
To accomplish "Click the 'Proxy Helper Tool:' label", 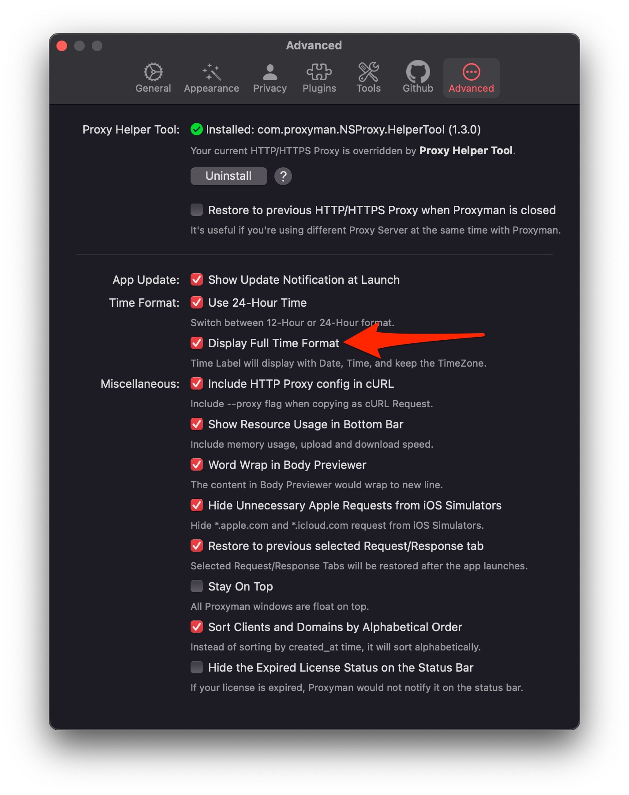I will 131,130.
